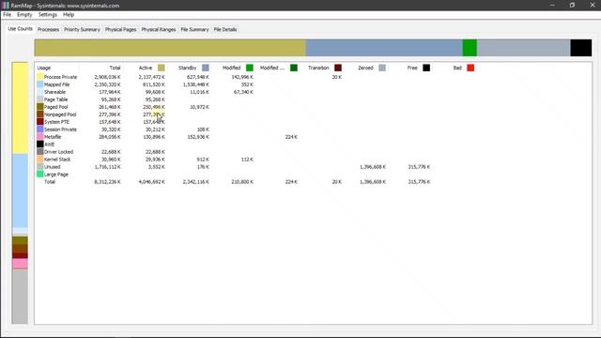This screenshot has height=338, width=601.
Task: Click the 1,396,608 K Zeroed Unused value
Action: (x=373, y=167)
